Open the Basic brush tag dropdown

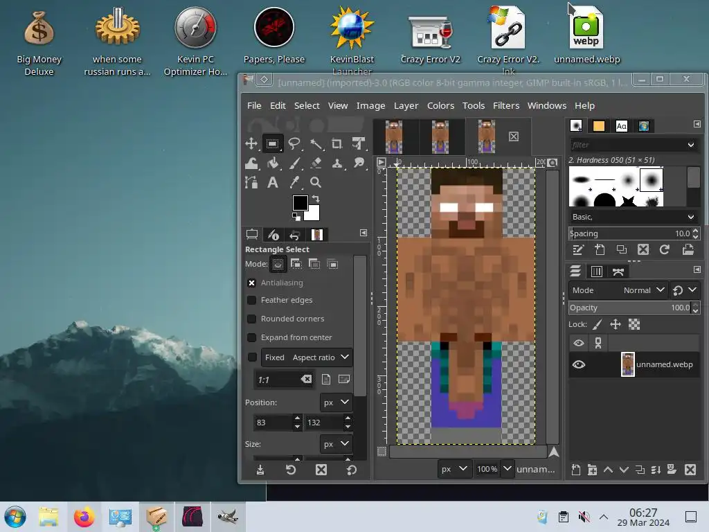tap(633, 217)
